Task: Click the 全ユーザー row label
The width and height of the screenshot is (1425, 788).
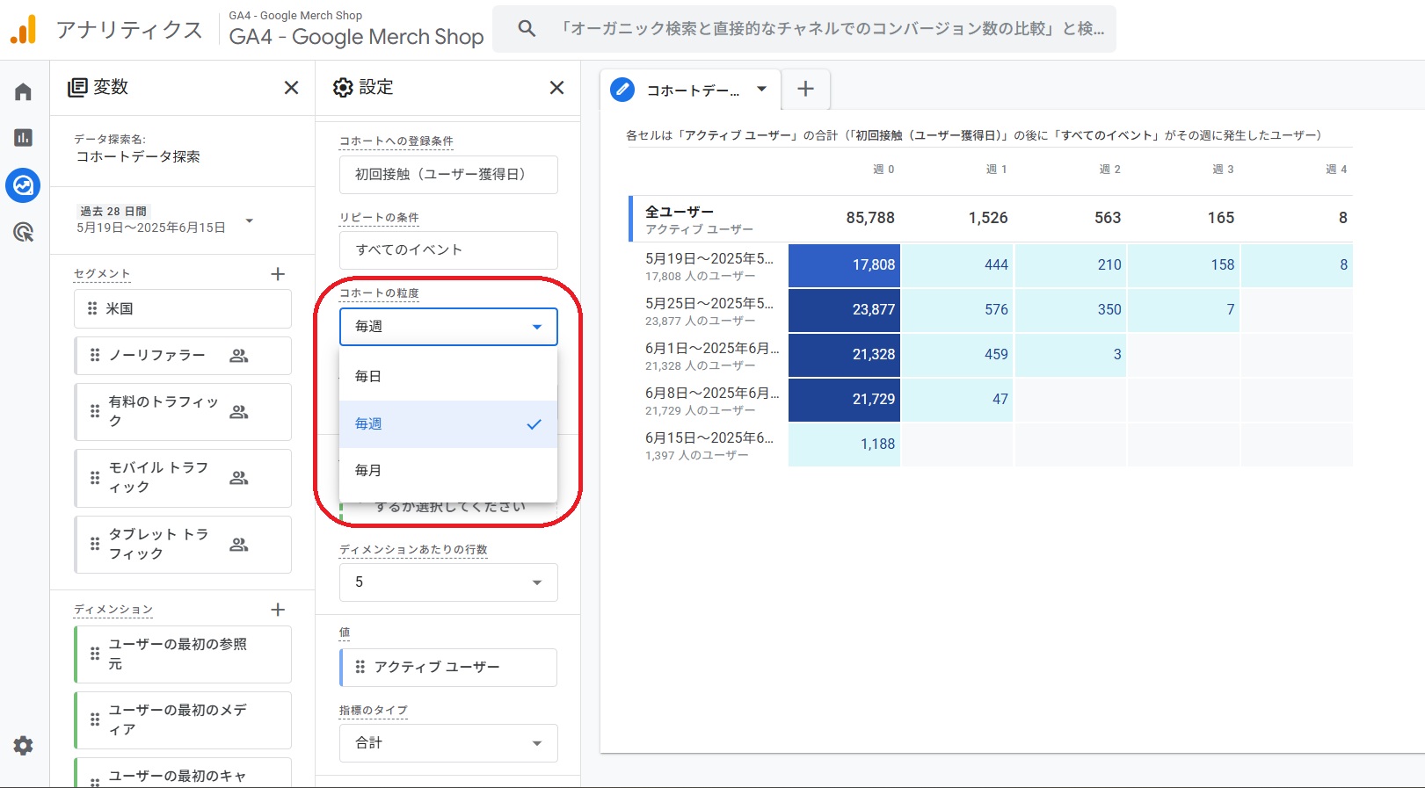Action: (x=680, y=212)
